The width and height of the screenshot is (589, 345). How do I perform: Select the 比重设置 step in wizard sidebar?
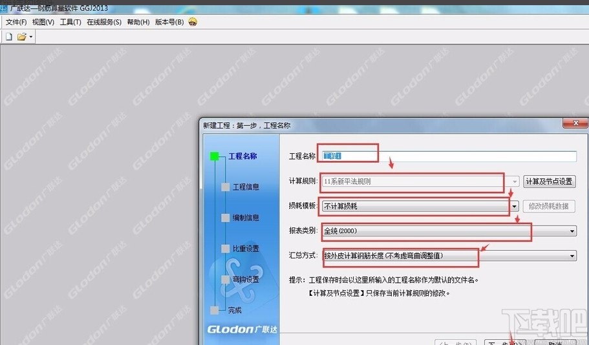tap(246, 249)
